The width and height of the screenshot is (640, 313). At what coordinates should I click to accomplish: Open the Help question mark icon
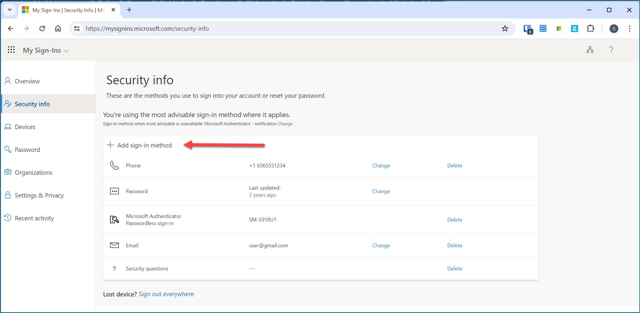point(611,50)
